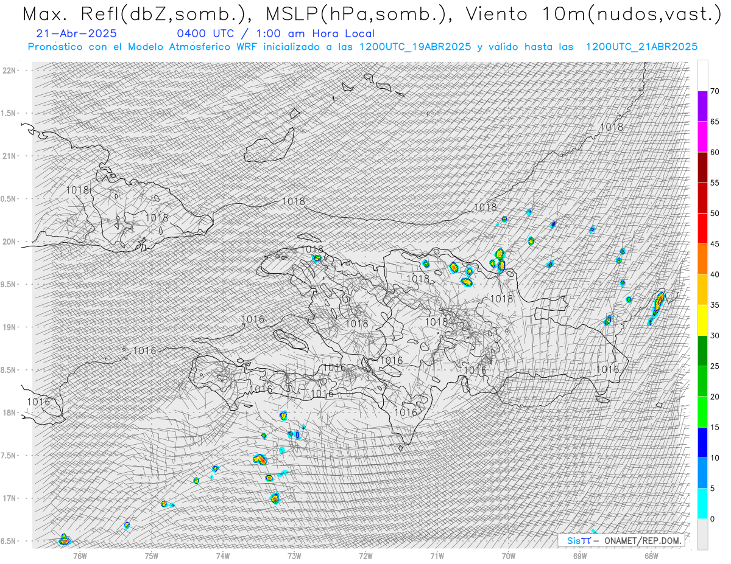Viewport: 731px width, 564px height.
Task: Click the '20N' latitude label
Action: [x=9, y=242]
